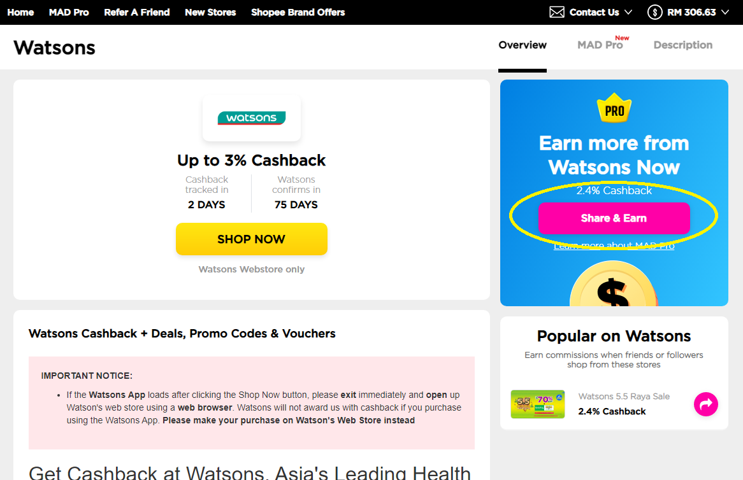Click the Share & Earn button
This screenshot has width=743, height=480.
(614, 218)
